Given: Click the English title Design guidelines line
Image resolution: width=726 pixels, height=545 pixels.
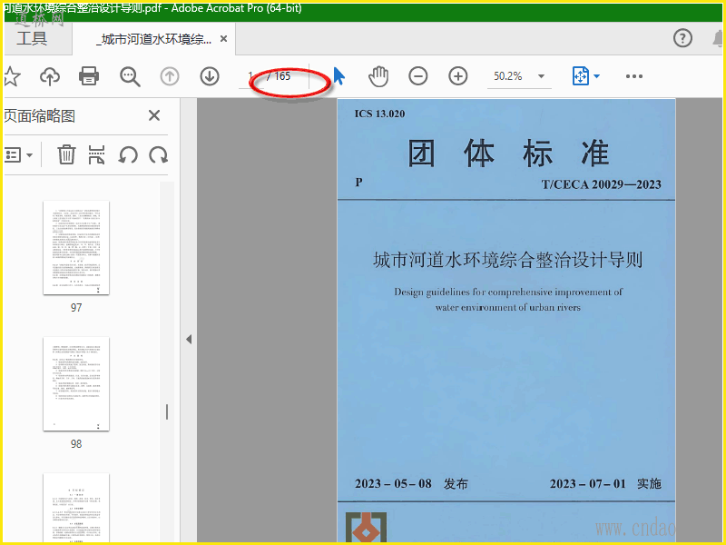Looking at the screenshot, I should [508, 292].
